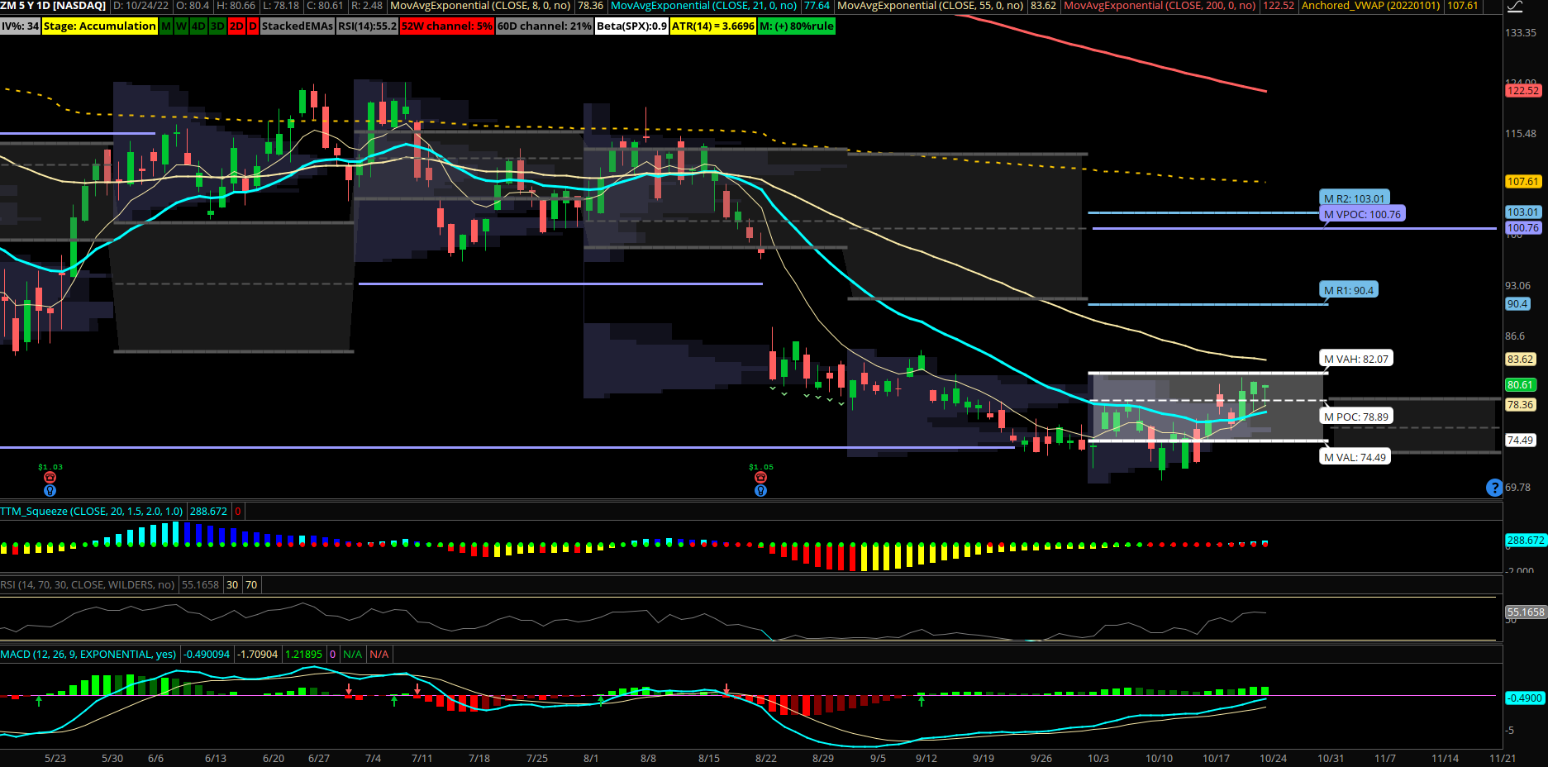Click the 10/24 date on the time axis
1548x767 pixels.
(x=1273, y=759)
